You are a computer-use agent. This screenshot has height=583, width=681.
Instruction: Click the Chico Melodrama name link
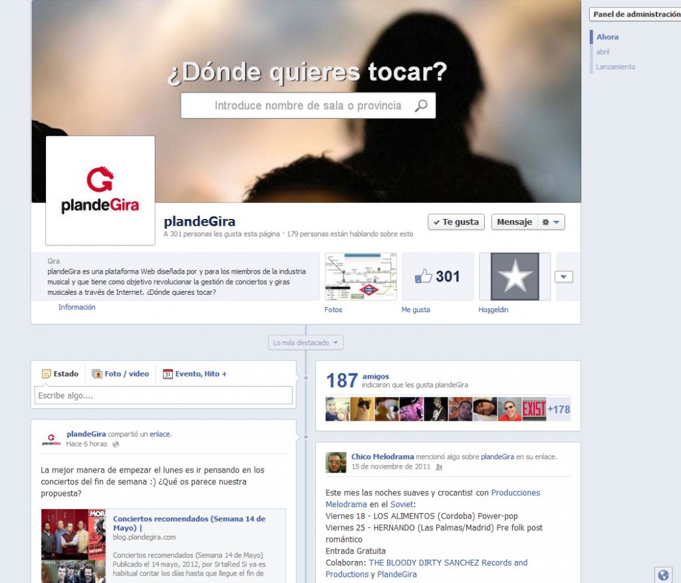pyautogui.click(x=382, y=457)
